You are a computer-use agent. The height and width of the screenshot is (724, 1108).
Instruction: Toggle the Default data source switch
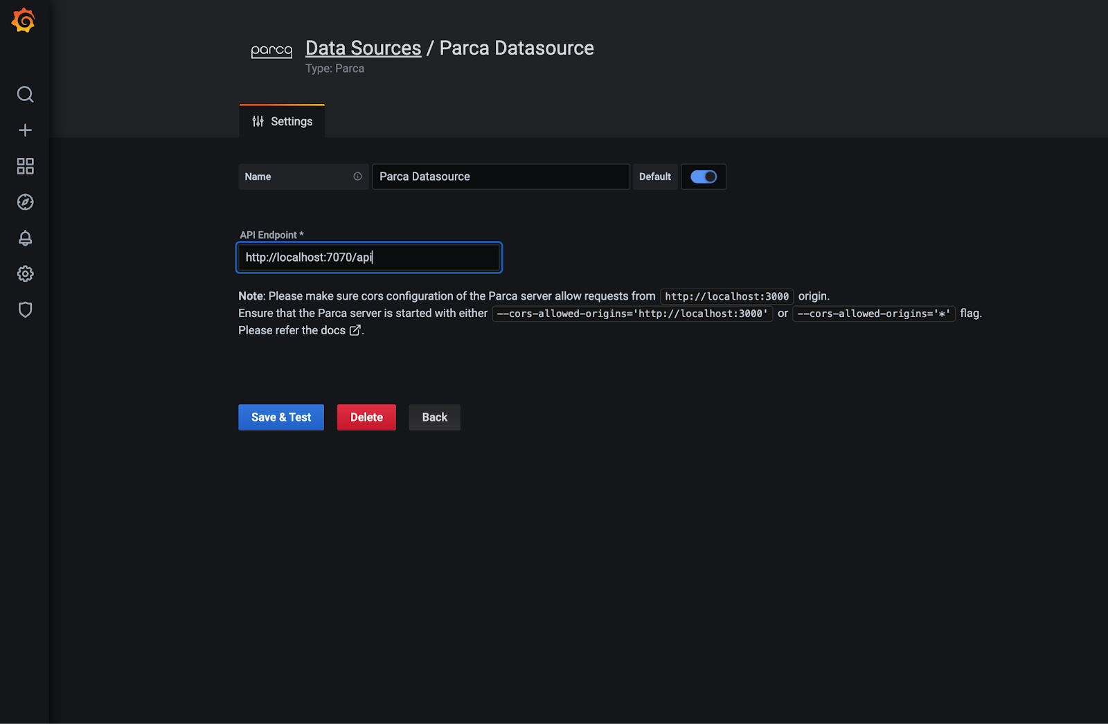(x=704, y=177)
